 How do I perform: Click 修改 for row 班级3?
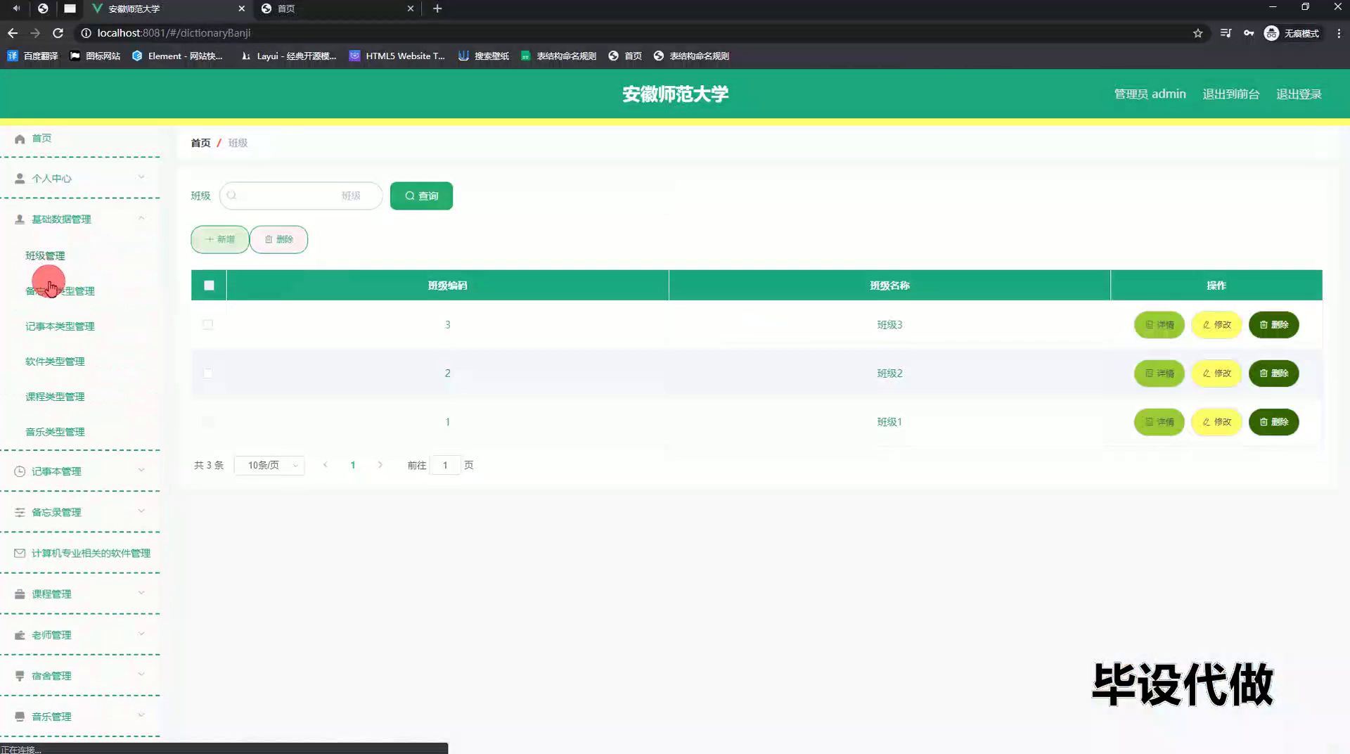point(1216,324)
